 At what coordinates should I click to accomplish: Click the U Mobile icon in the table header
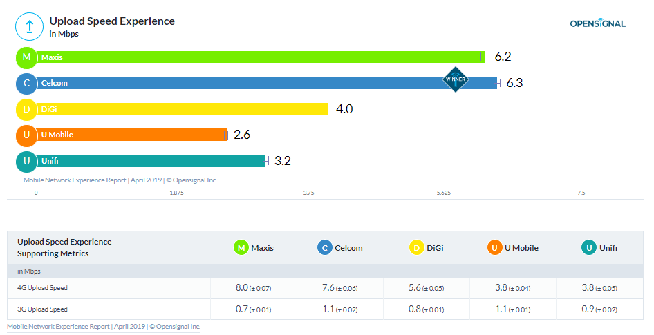point(494,247)
